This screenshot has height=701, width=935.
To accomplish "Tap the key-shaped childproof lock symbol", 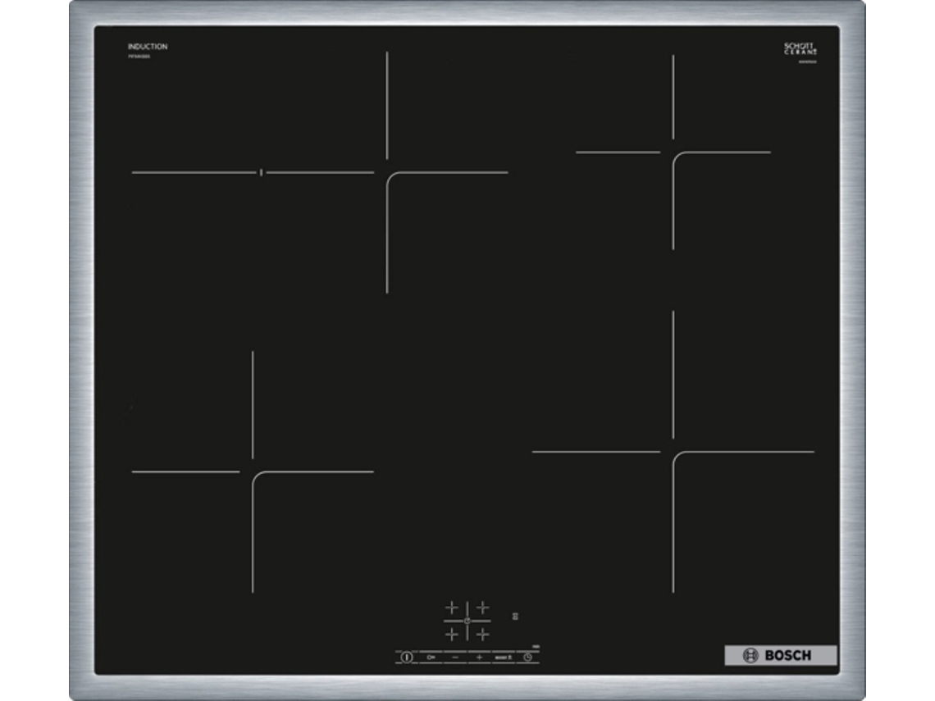I will tap(431, 657).
